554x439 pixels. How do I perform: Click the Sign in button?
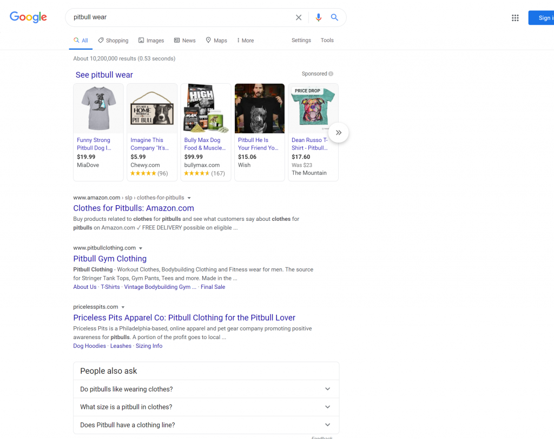541,18
